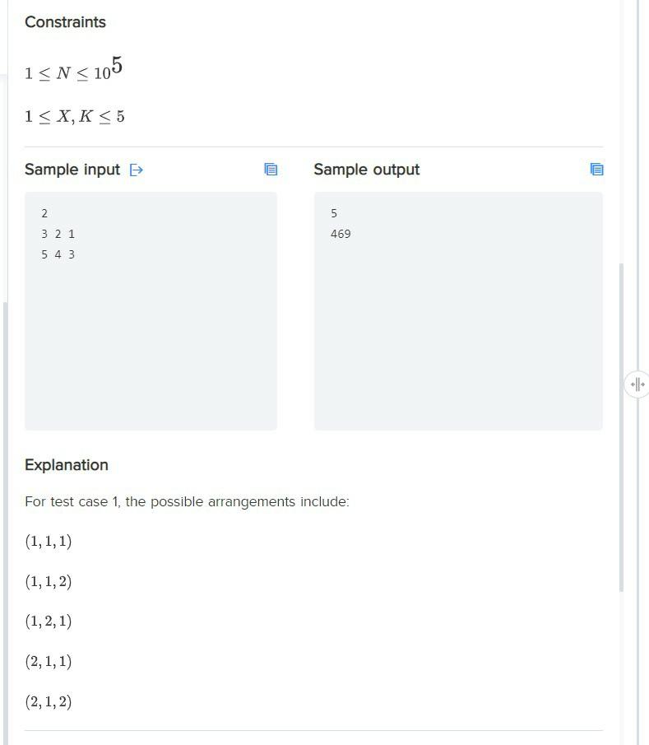Image resolution: width=649 pixels, height=745 pixels.
Task: Click the Explanation section heading
Action: coord(66,465)
